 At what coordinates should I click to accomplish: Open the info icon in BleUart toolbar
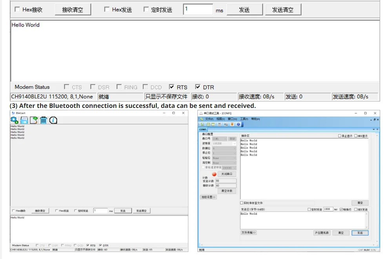click(53, 120)
